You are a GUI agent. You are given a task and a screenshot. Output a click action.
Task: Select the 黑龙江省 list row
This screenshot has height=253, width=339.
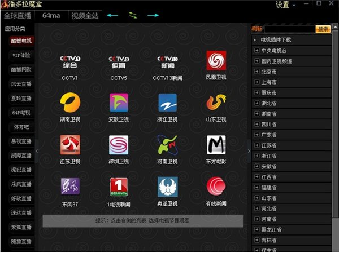(292, 230)
